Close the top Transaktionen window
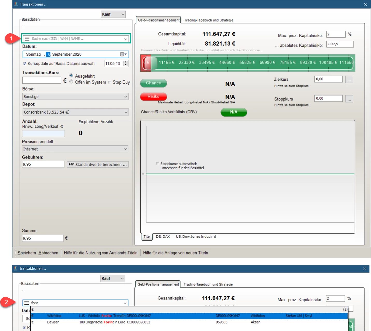Viewport: 371px width, 331px height. pos(365,4)
